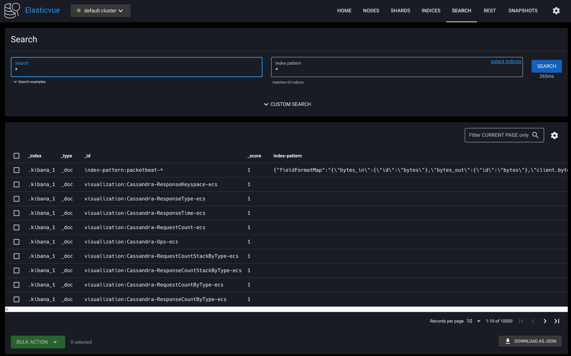This screenshot has height=356, width=571.
Task: Open the top-right settings gear
Action: [556, 11]
